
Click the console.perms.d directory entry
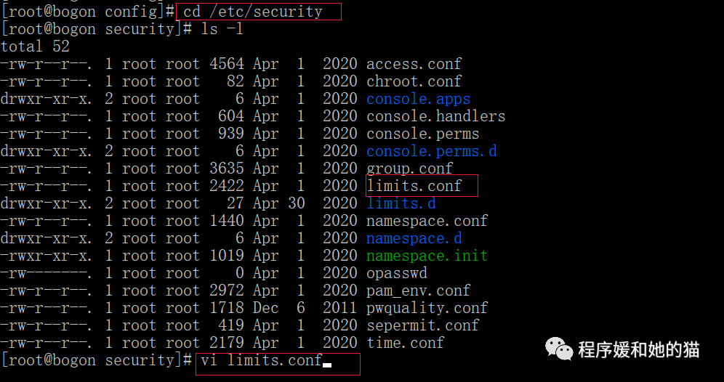tap(431, 151)
